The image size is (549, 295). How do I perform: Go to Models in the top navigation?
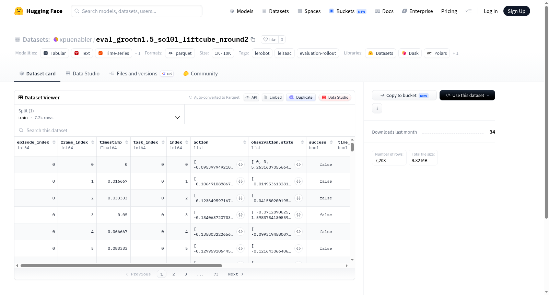242,11
